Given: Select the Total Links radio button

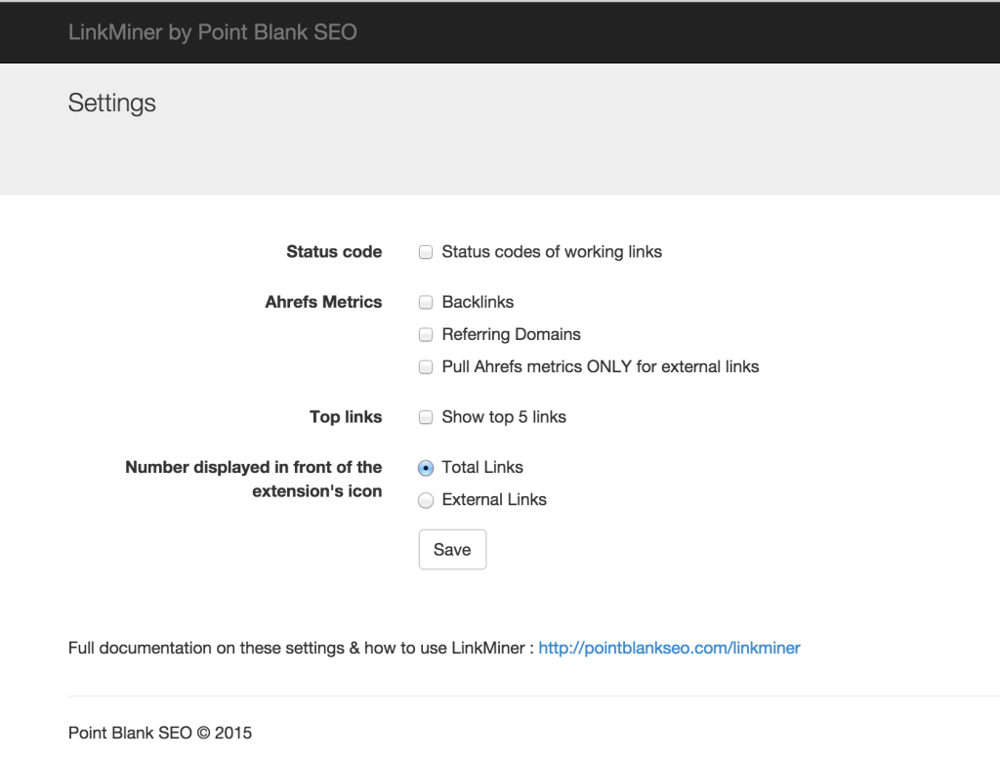Looking at the screenshot, I should tap(426, 468).
